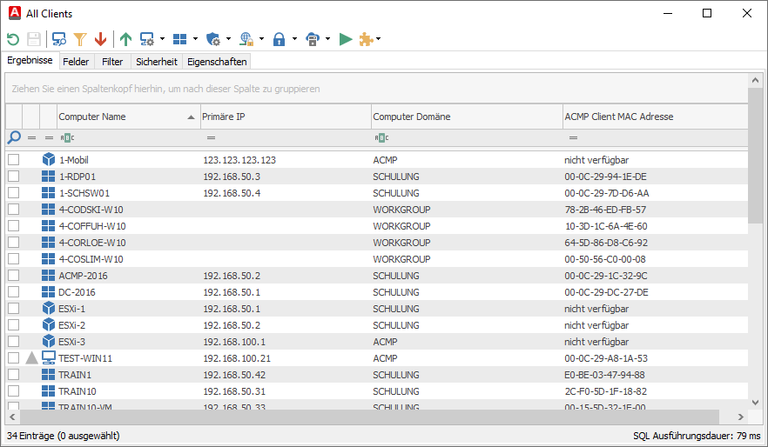Open the Sicherheit tab
Viewport: 768px width, 447px height.
click(x=157, y=62)
